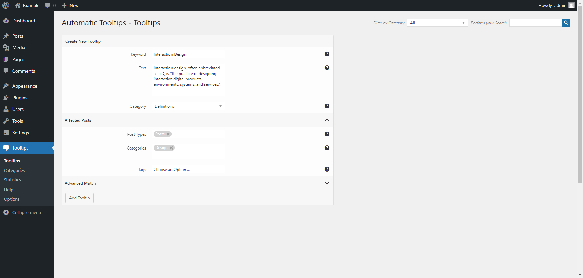Click the comments bubble icon in admin bar
This screenshot has height=278, width=583.
48,5
